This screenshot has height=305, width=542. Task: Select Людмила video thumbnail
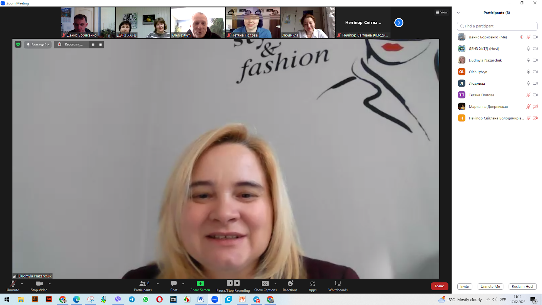click(x=308, y=22)
